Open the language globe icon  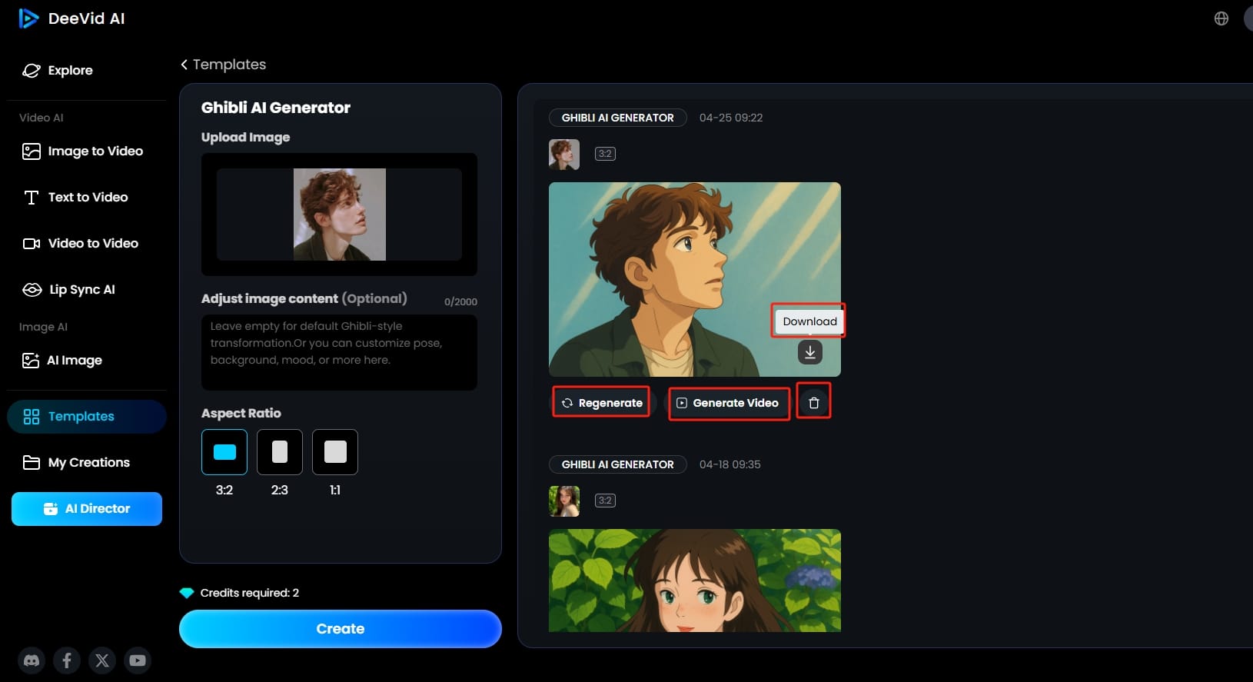1221,18
